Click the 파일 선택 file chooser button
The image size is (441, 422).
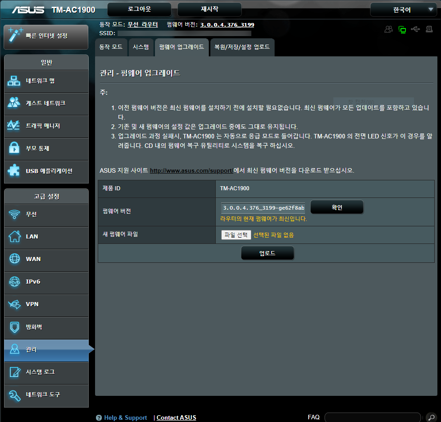click(236, 235)
